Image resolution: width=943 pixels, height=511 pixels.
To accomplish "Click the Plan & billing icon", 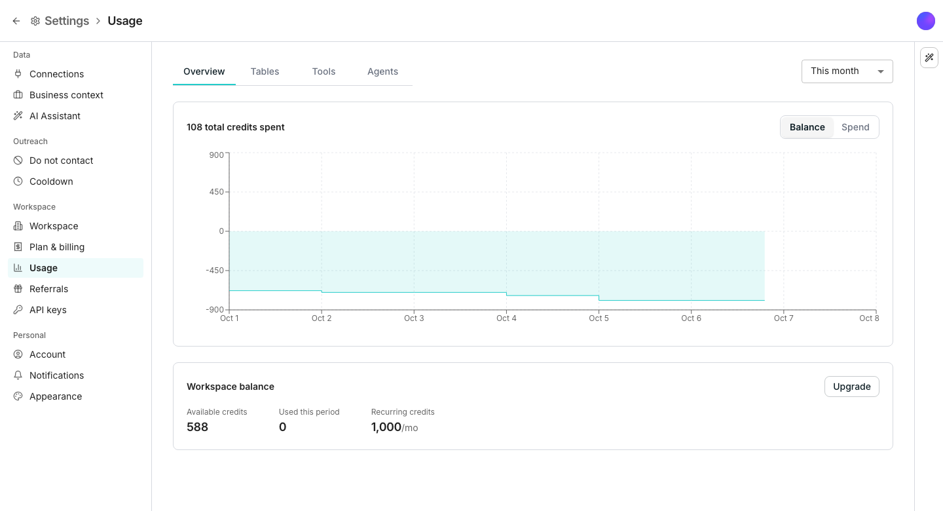I will (18, 247).
